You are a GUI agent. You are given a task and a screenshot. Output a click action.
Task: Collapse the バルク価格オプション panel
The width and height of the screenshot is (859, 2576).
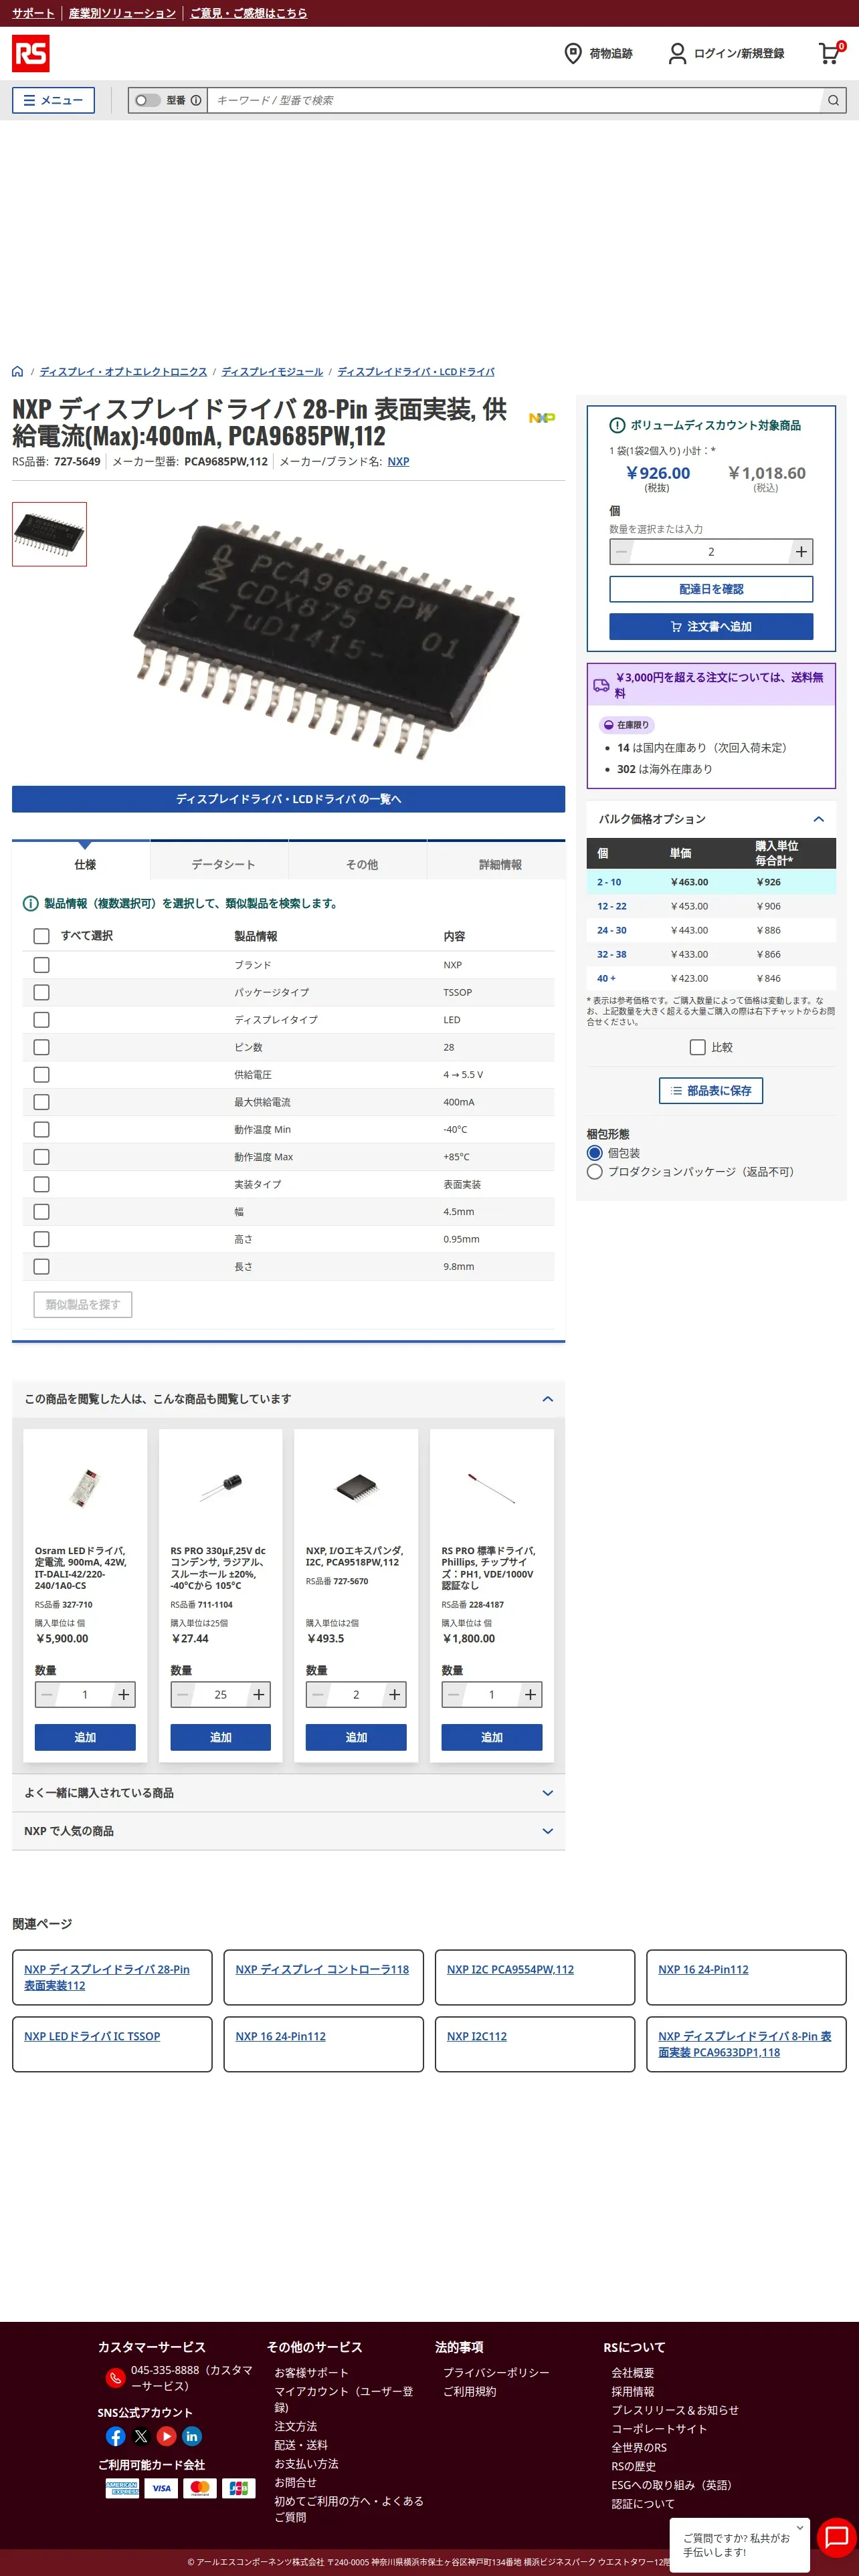(x=818, y=819)
